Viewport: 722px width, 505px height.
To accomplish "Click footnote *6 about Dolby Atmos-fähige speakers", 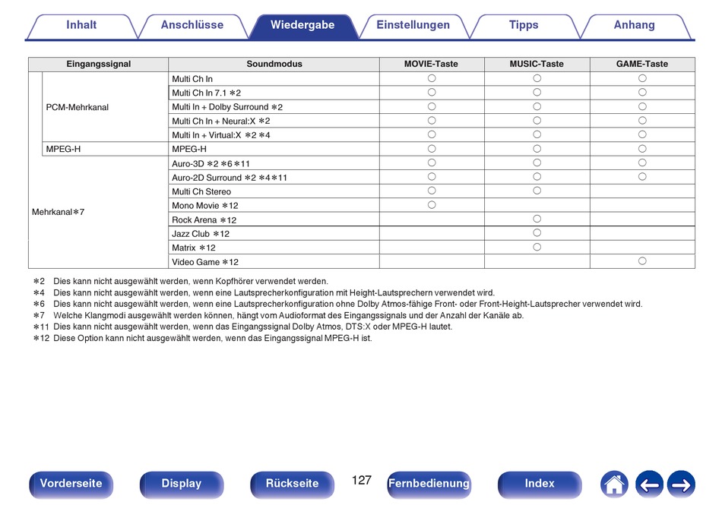I will pos(337,304).
